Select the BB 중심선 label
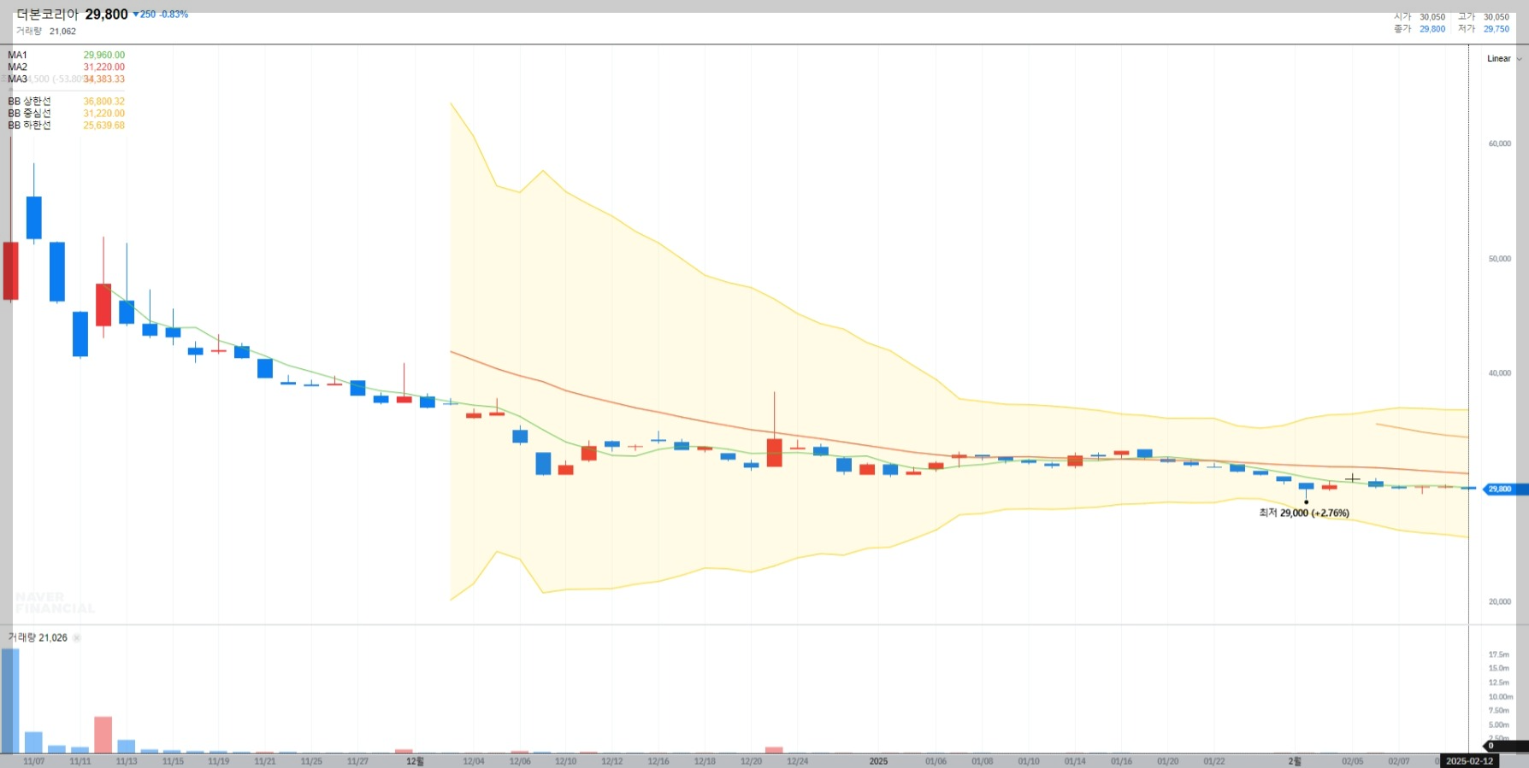This screenshot has height=768, width=1529. (x=30, y=114)
